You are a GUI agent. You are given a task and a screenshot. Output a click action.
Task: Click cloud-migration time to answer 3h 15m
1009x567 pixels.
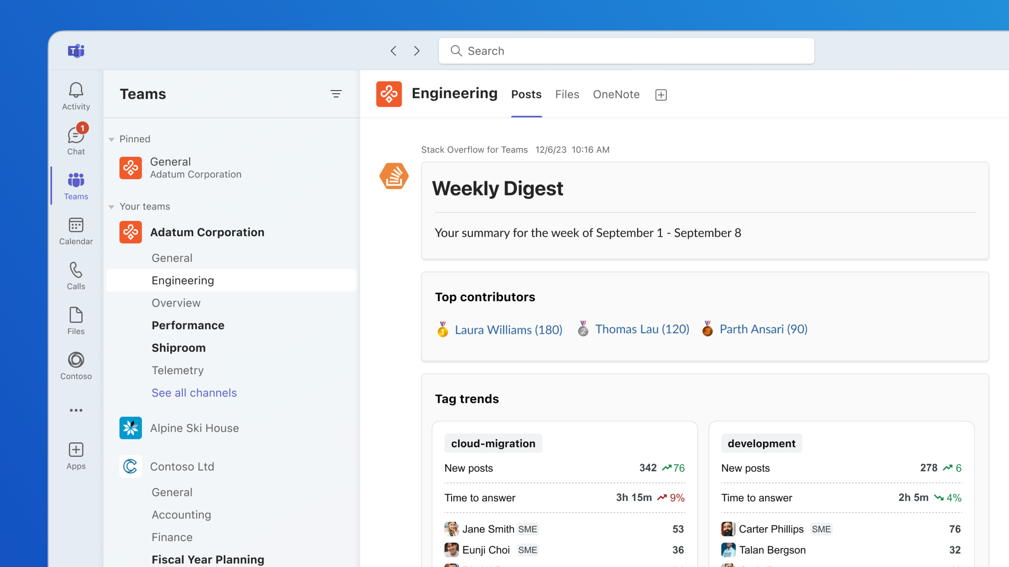[634, 497]
